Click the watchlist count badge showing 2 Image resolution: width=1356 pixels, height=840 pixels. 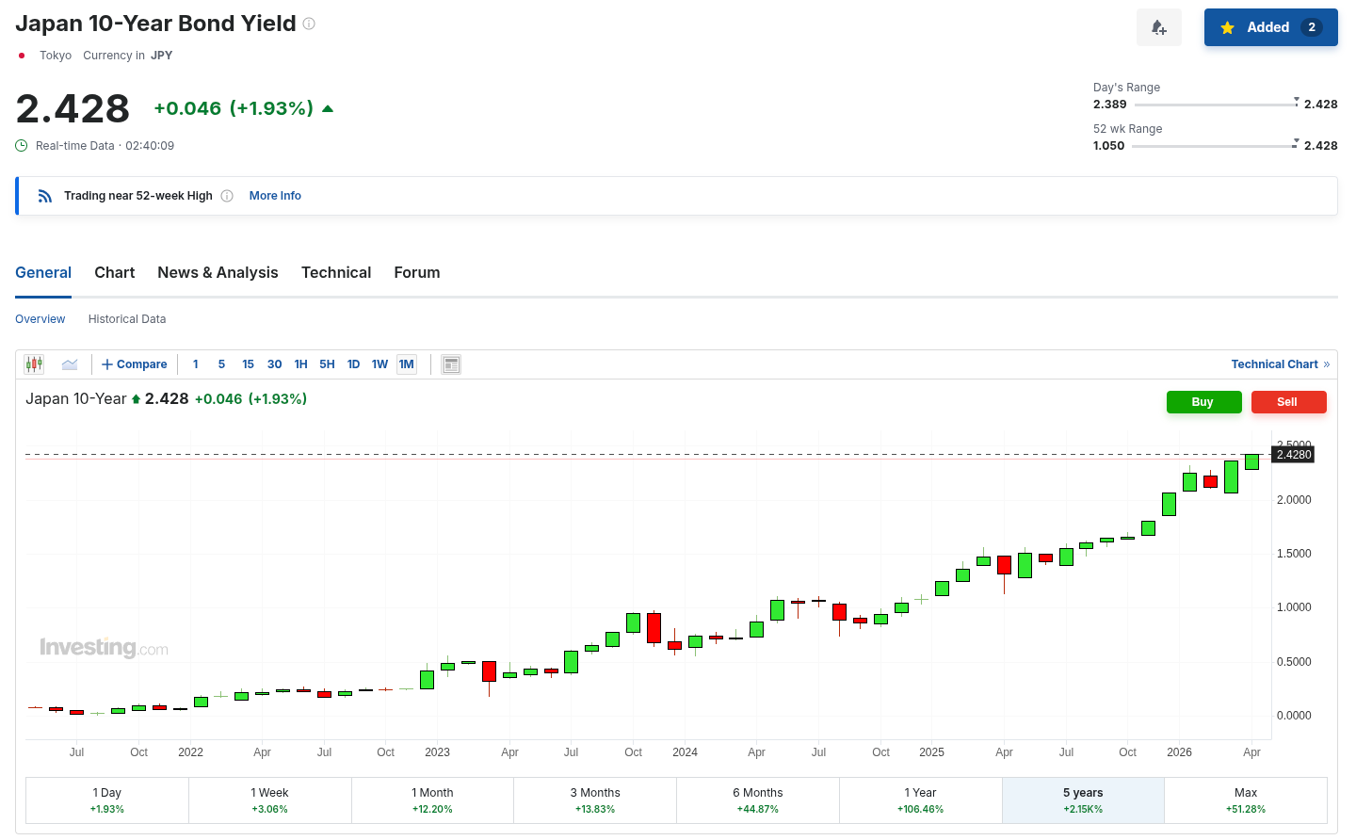pyautogui.click(x=1312, y=27)
